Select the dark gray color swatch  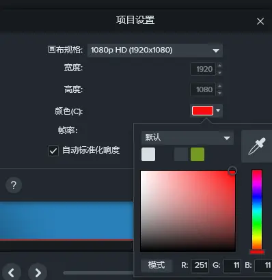181,154
